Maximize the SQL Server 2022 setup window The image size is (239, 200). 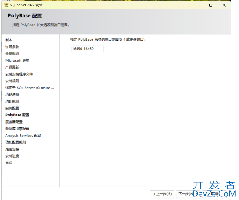click(x=211, y=5)
